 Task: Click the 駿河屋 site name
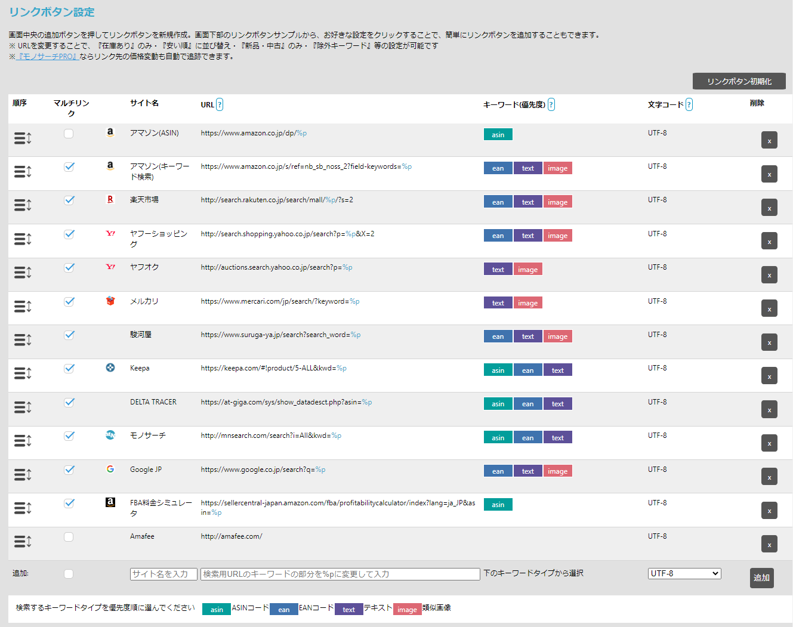point(141,335)
